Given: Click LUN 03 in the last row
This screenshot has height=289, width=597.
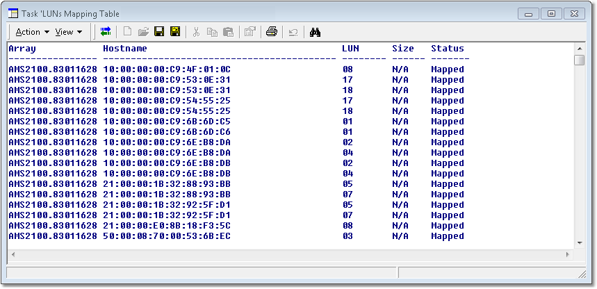Looking at the screenshot, I should pyautogui.click(x=347, y=236).
